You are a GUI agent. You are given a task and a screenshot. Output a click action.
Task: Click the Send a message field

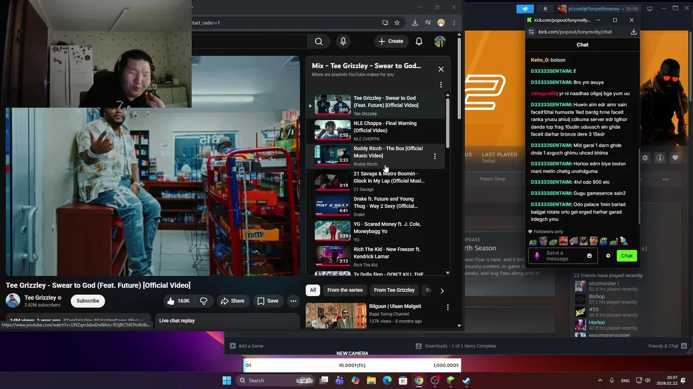point(563,256)
